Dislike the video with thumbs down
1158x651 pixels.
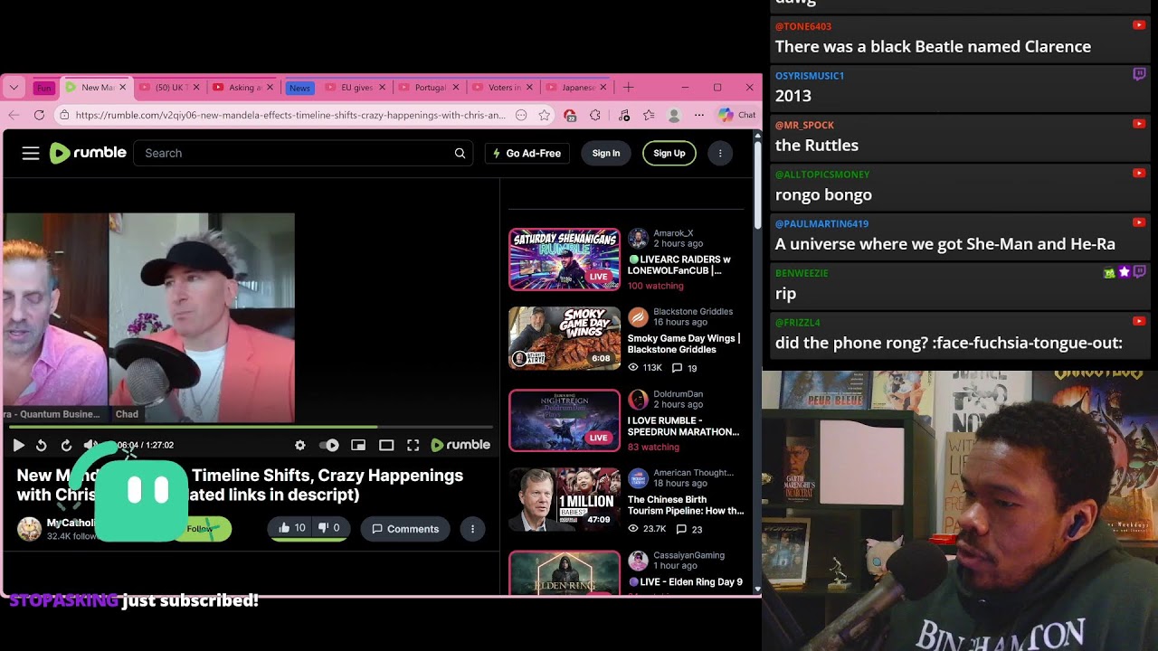click(x=329, y=529)
